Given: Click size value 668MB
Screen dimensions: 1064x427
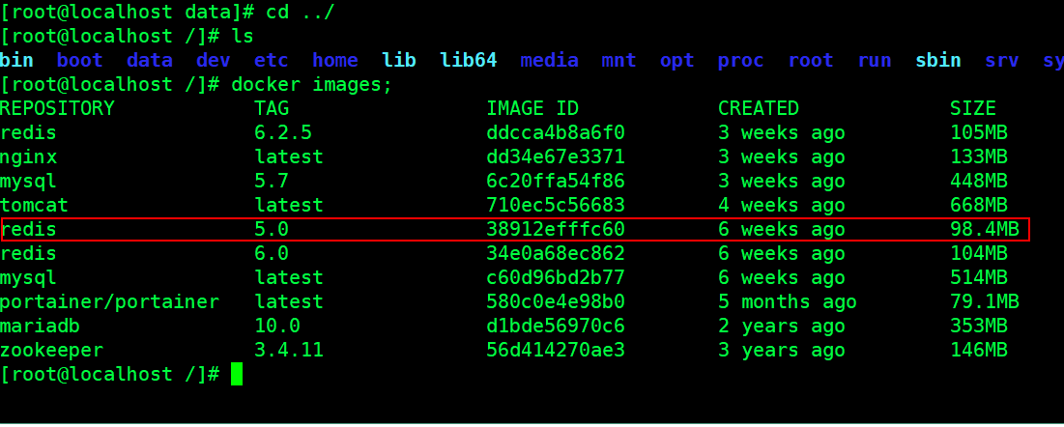Looking at the screenshot, I should pos(979,206).
